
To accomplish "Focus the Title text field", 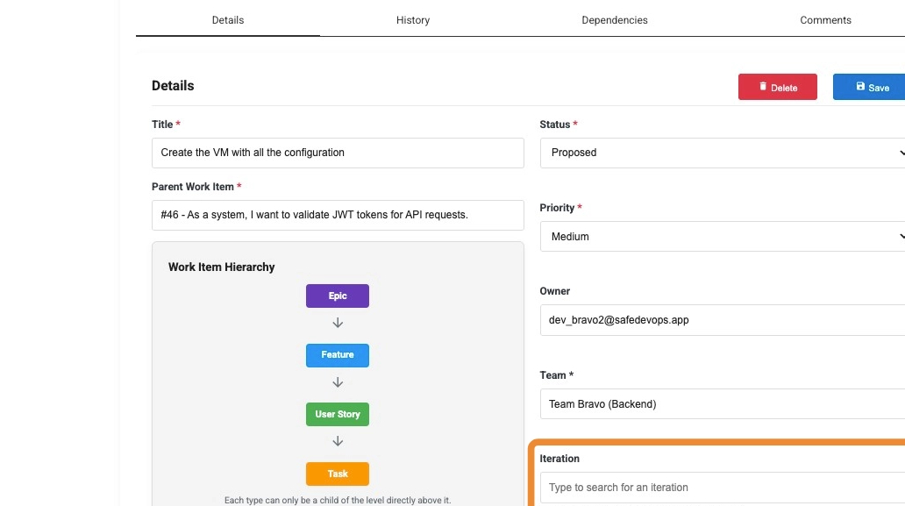I will (338, 153).
